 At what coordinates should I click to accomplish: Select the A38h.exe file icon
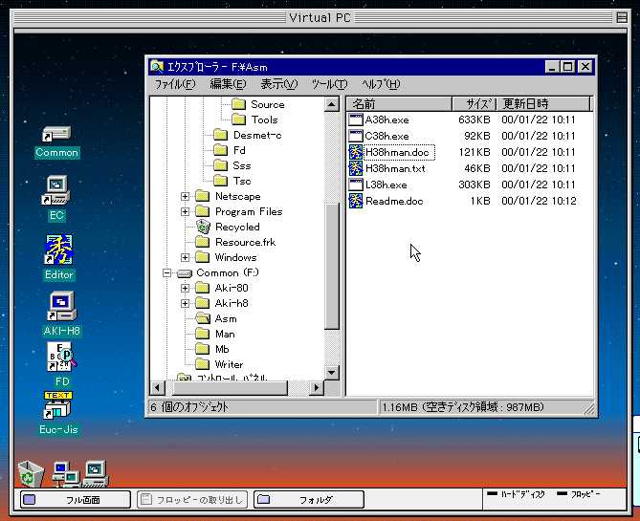point(356,119)
